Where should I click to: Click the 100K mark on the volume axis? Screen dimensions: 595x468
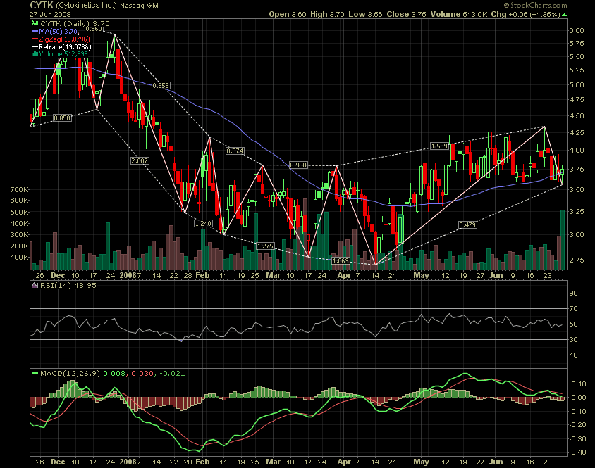tap(20, 258)
